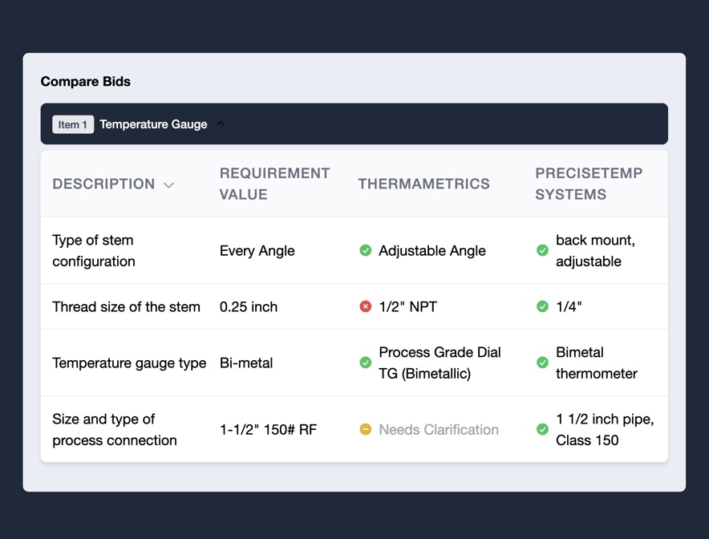Select Process Grade Dial TG (Bimetallic) cell

440,363
